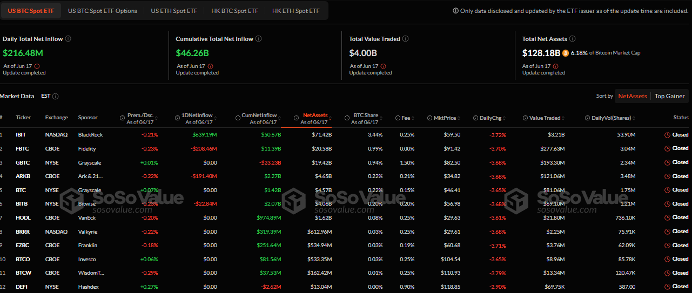Click red alert icon under Total Value Traded date
The height and width of the screenshot is (293, 692).
click(x=383, y=66)
